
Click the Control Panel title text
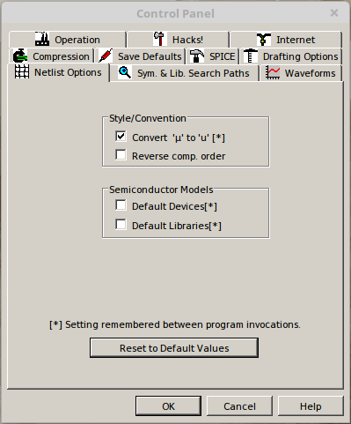(175, 13)
